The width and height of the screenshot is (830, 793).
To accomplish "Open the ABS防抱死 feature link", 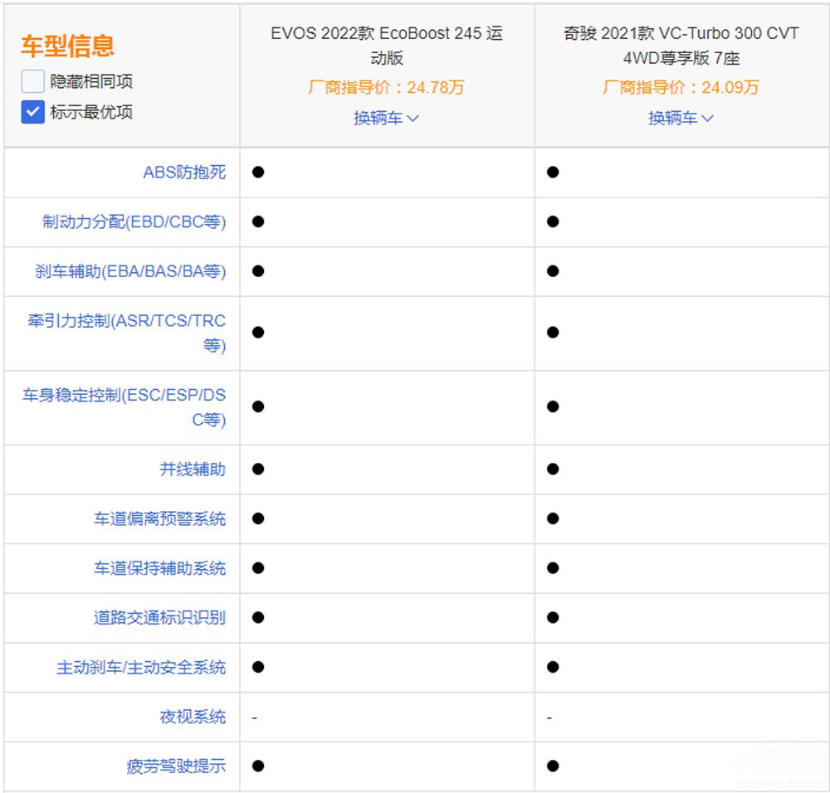I will pos(184,173).
